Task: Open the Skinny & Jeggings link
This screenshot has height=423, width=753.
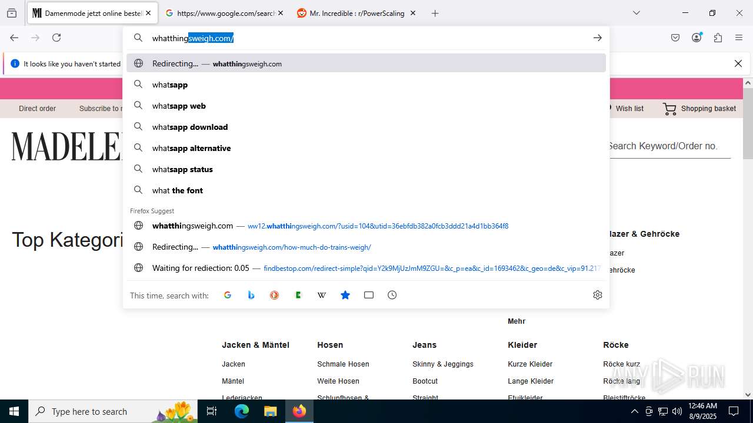Action: pyautogui.click(x=443, y=364)
